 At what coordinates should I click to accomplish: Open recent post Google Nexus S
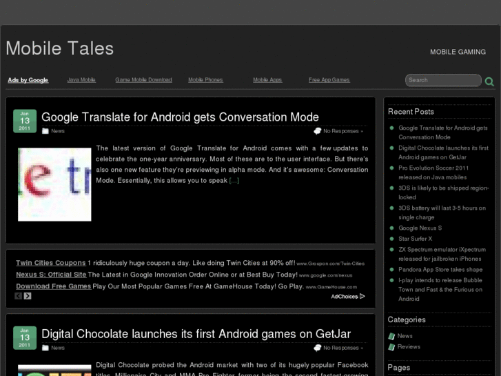pyautogui.click(x=420, y=228)
